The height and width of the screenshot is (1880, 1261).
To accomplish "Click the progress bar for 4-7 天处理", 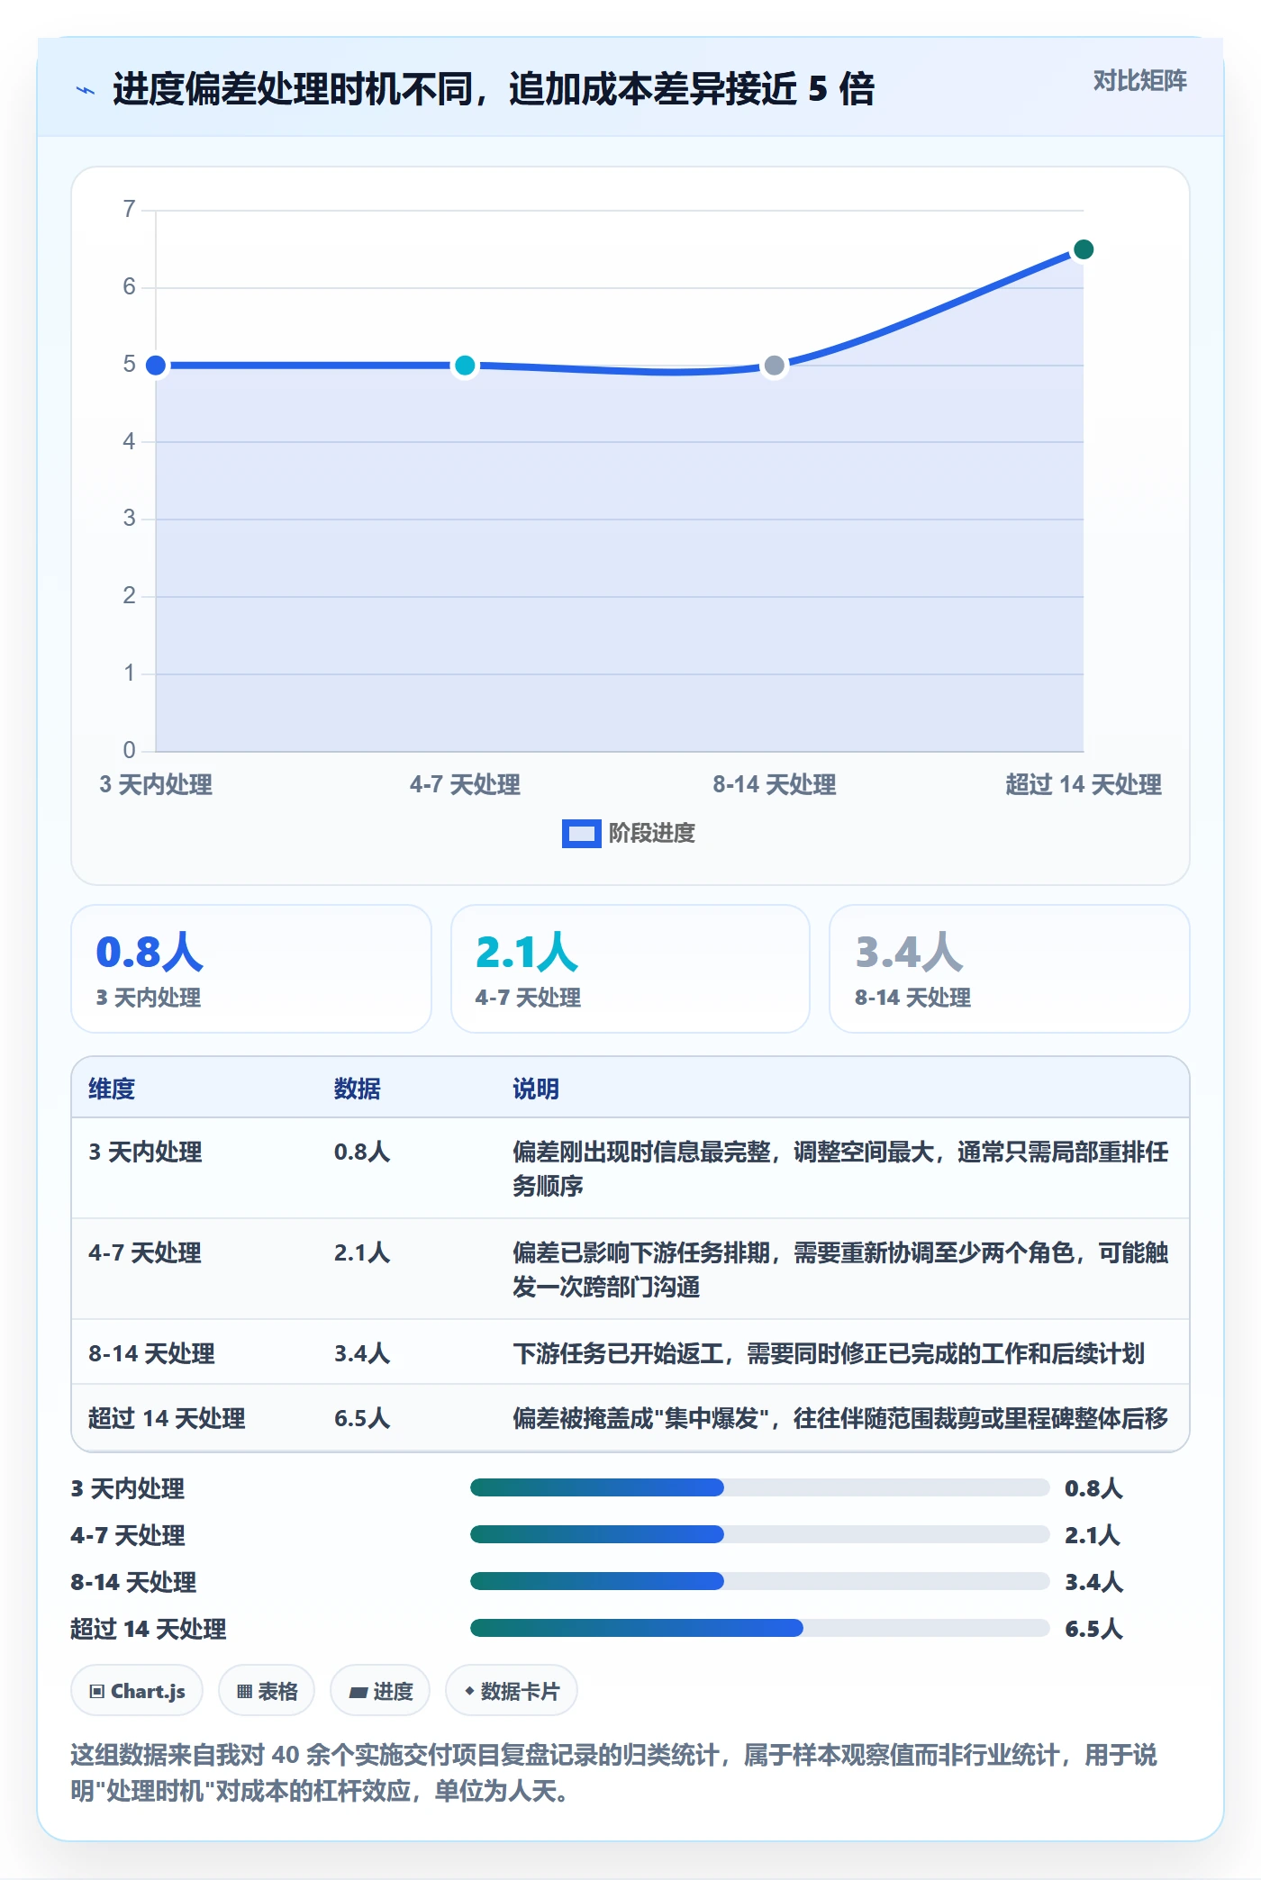I will (759, 1534).
